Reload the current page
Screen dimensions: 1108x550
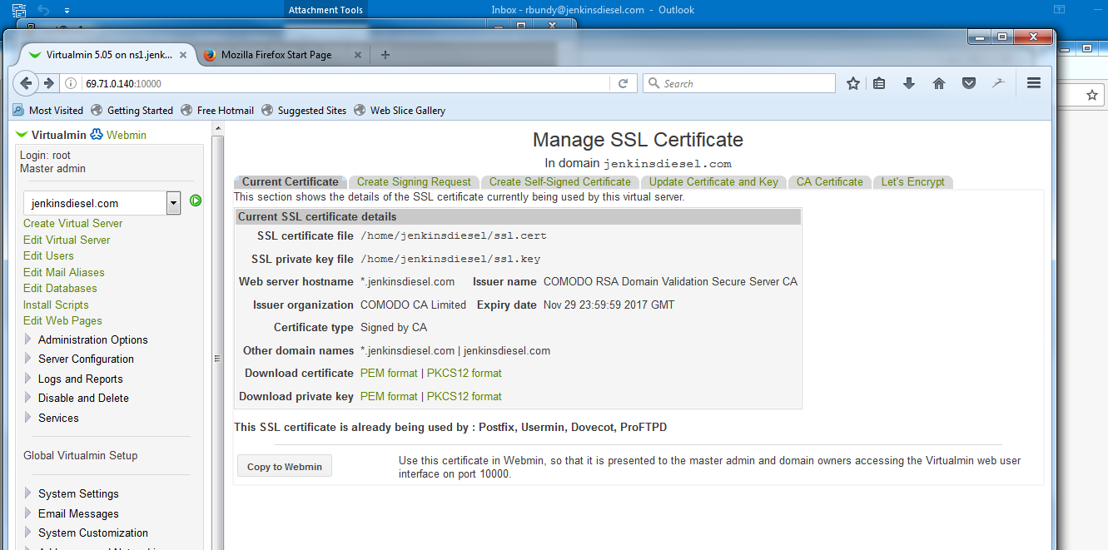pyautogui.click(x=623, y=83)
